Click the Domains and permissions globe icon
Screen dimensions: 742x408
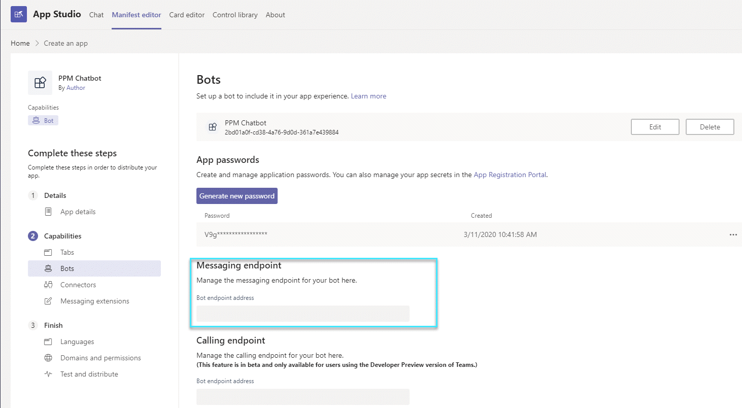point(48,358)
